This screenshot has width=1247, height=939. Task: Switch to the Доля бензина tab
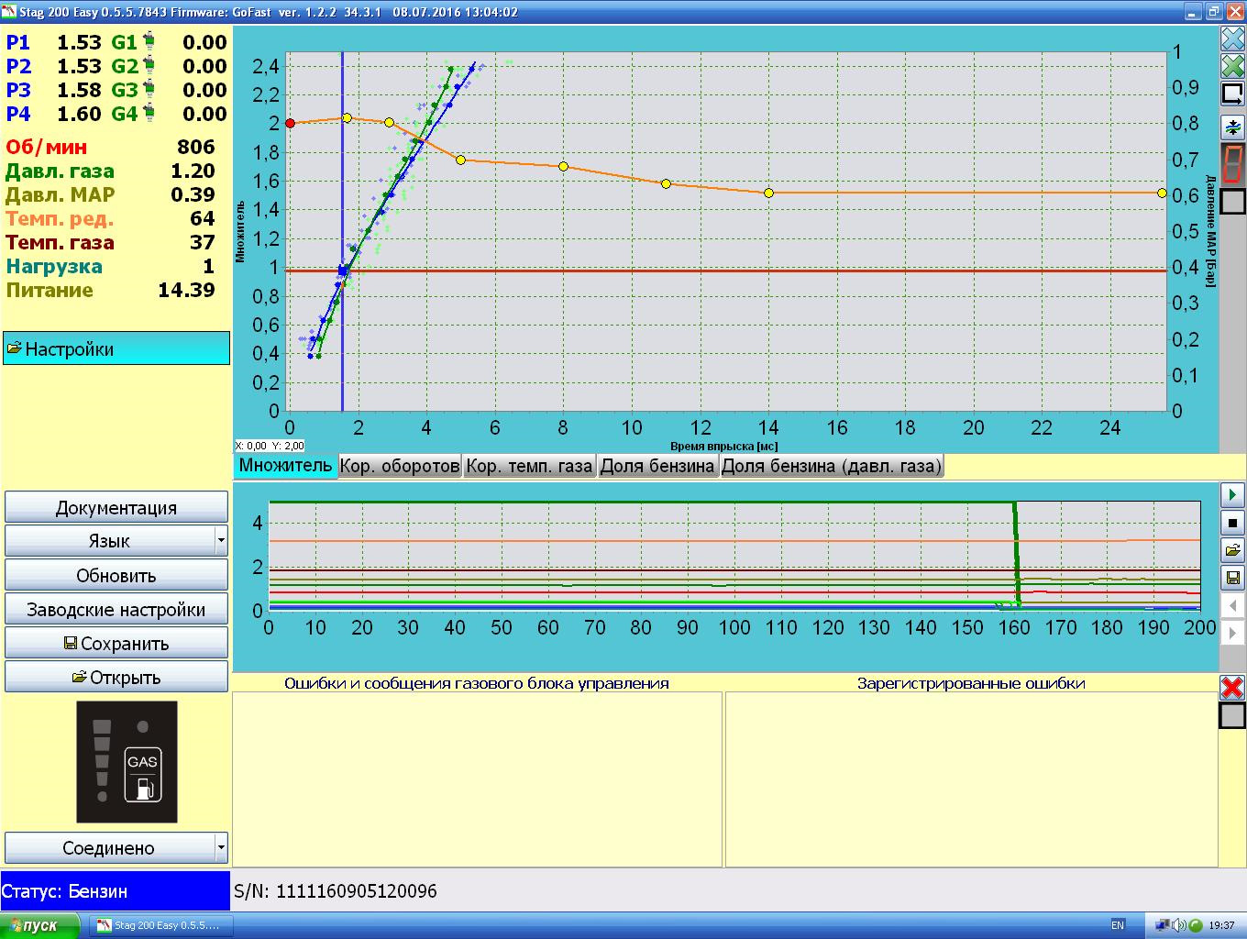657,466
